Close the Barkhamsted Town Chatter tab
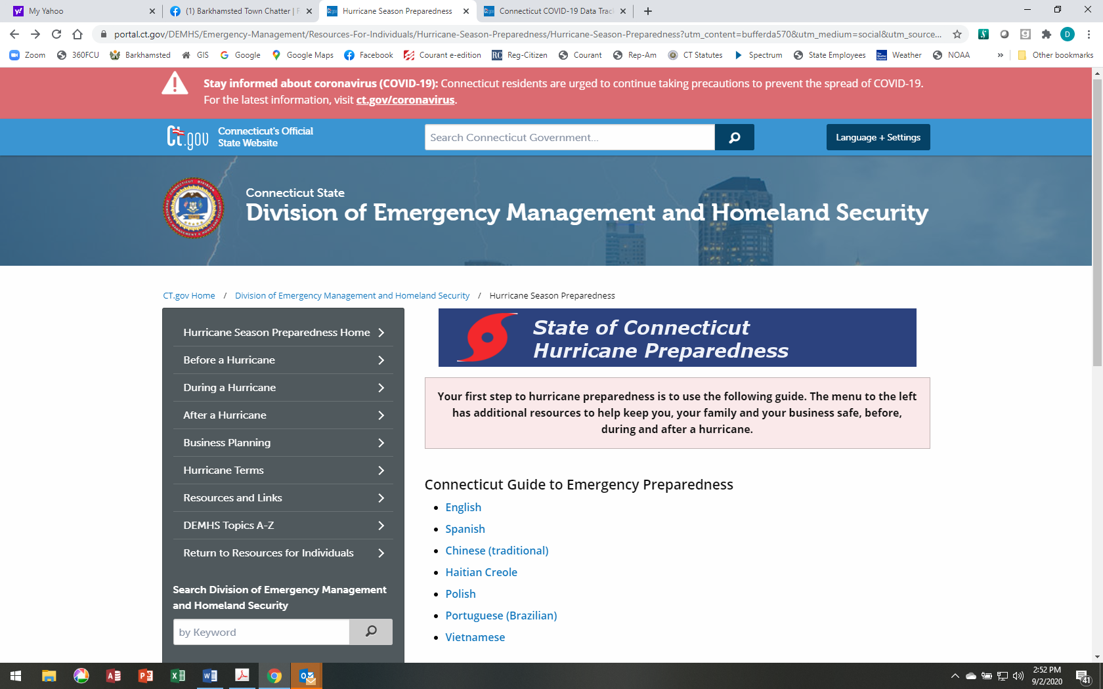Image resolution: width=1103 pixels, height=689 pixels. (x=309, y=11)
